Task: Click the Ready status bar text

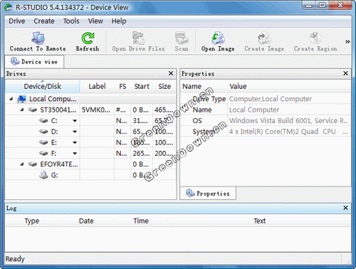Action: 15,259
